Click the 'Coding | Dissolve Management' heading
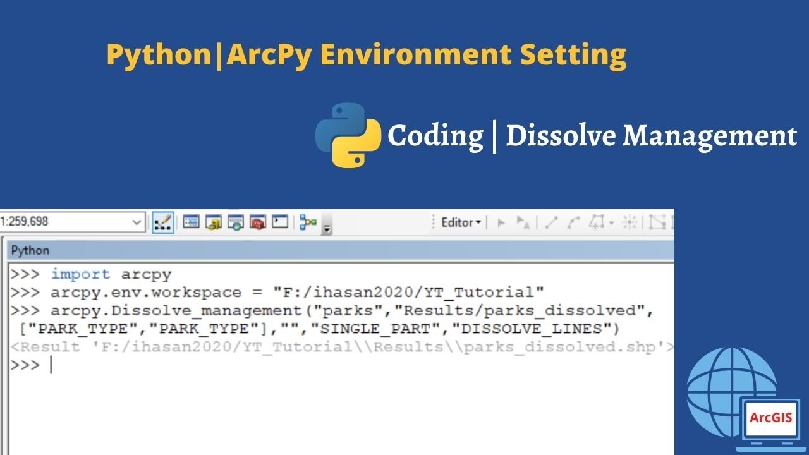The width and height of the screenshot is (809, 455). (592, 136)
